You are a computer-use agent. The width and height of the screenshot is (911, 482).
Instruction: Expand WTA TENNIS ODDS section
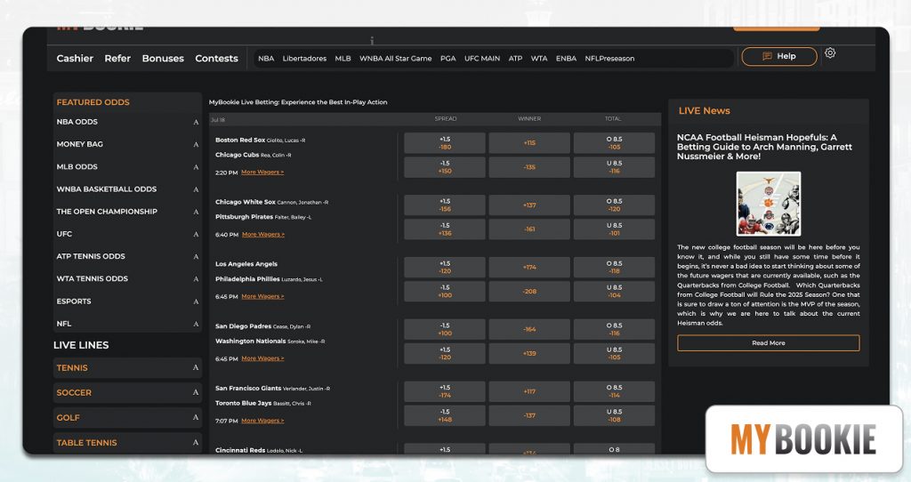[127, 278]
